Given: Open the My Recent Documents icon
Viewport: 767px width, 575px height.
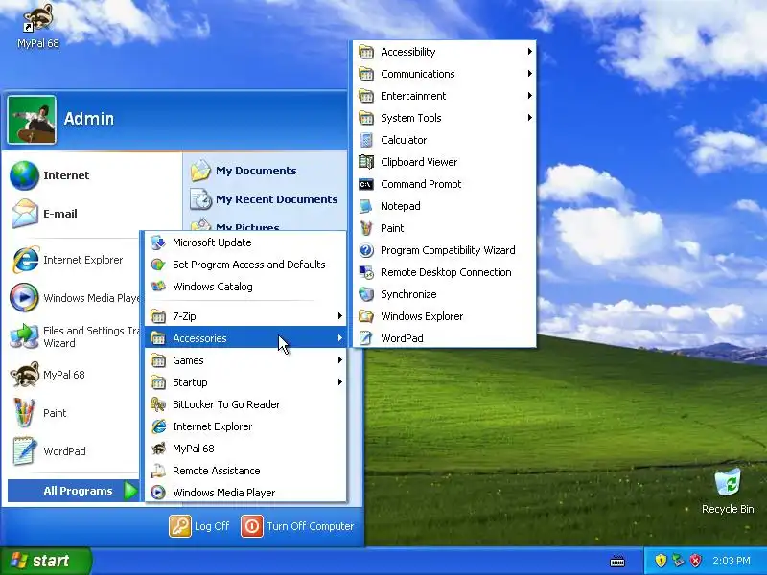Looking at the screenshot, I should click(200, 199).
